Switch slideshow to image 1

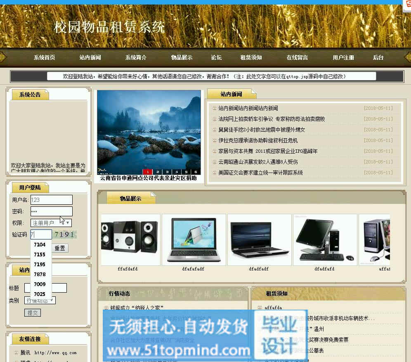(x=148, y=172)
